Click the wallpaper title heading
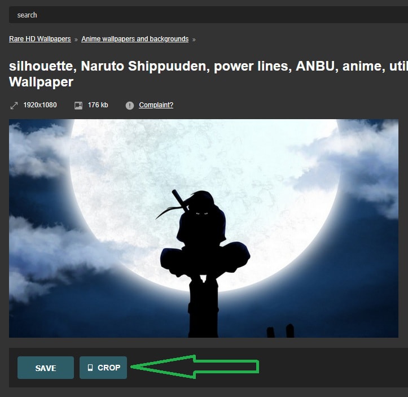 coord(208,74)
